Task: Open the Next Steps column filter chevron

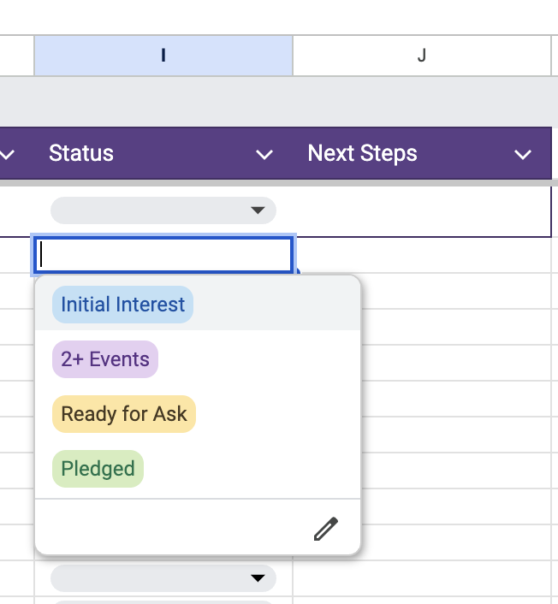Action: (x=523, y=154)
